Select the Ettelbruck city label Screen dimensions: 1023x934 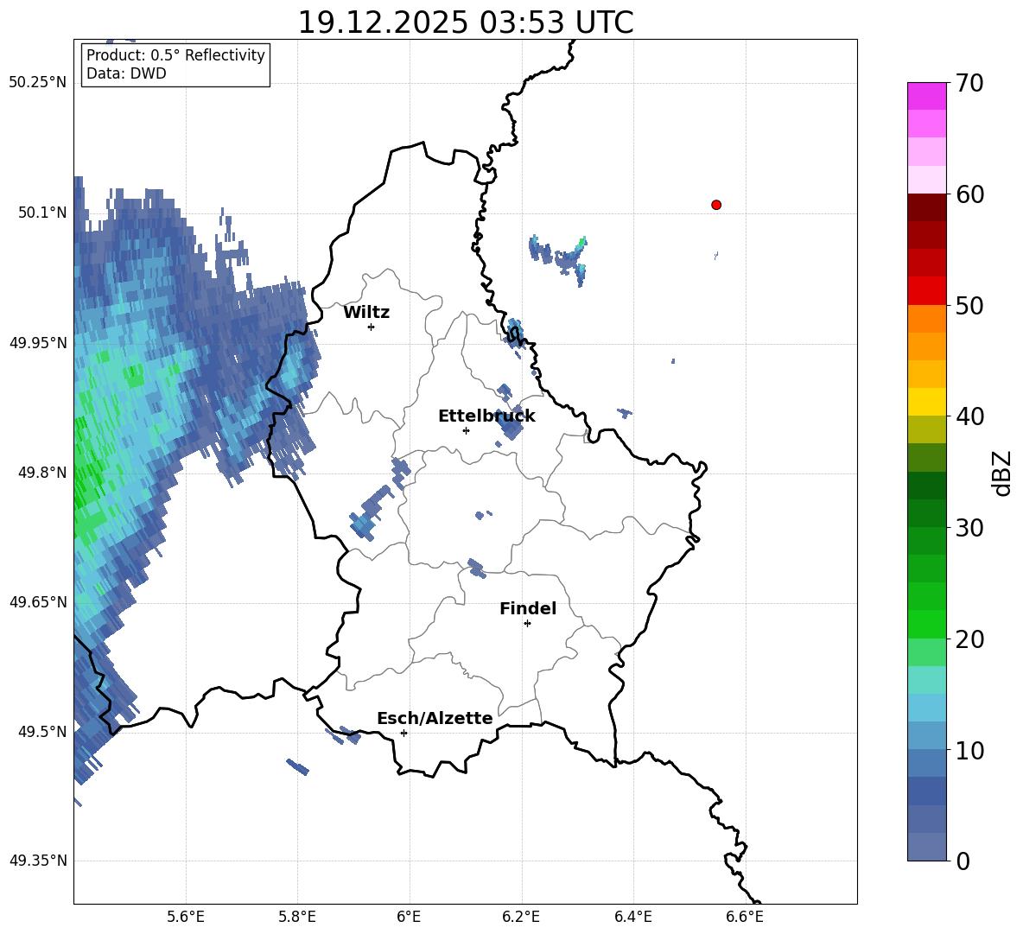point(486,416)
